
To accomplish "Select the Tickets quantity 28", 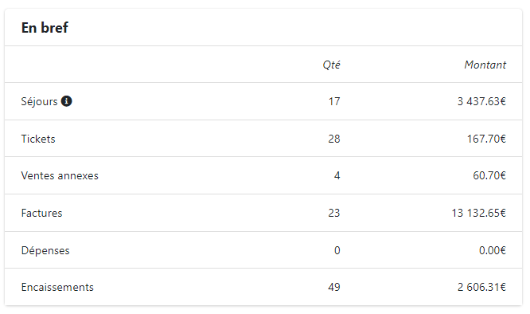I will point(334,139).
